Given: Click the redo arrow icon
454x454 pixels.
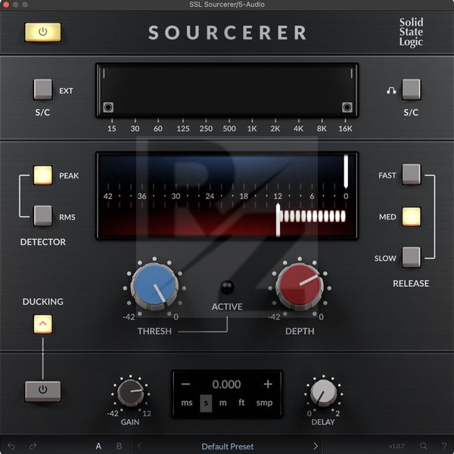Looking at the screenshot, I should [33, 446].
